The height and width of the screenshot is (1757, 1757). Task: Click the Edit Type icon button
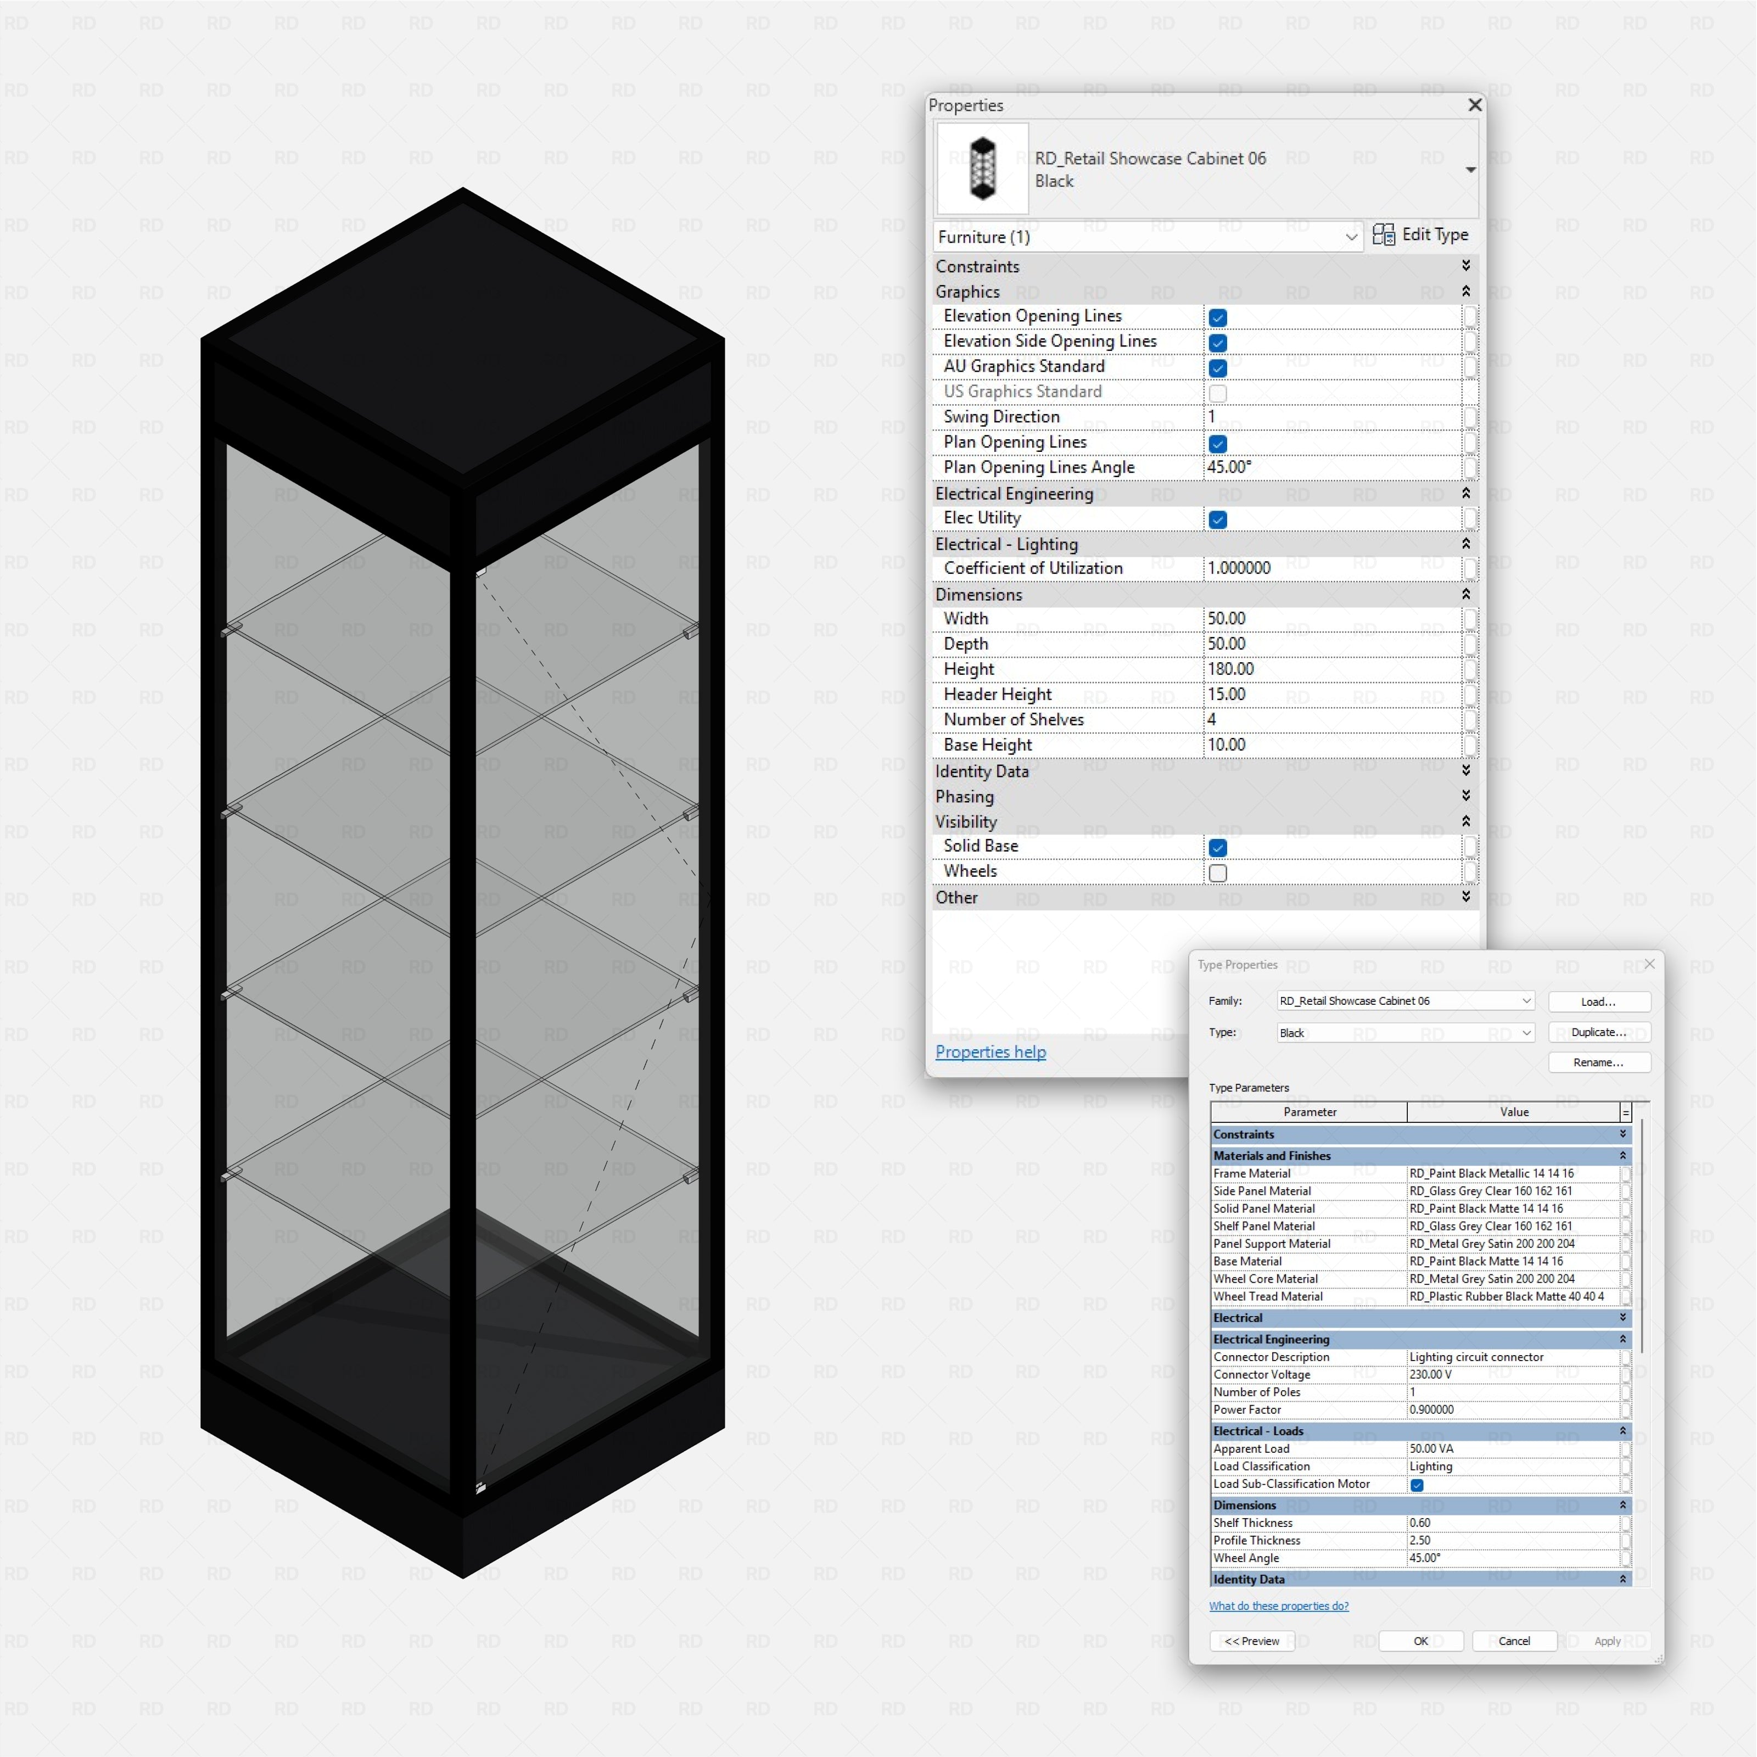point(1420,234)
